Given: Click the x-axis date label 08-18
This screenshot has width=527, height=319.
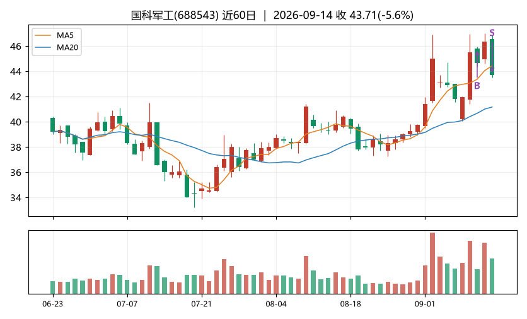Looking at the screenshot, I should point(350,304).
